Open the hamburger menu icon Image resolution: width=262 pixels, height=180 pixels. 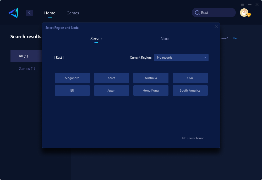pos(242,4)
